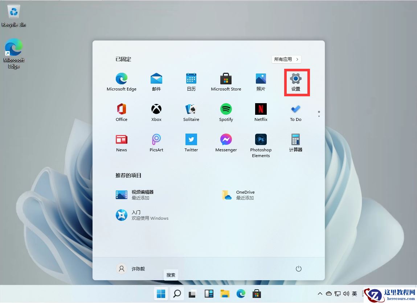Open the 邮件 (Mail) app

[x=156, y=81]
